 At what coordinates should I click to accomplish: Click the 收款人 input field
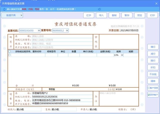29,109
